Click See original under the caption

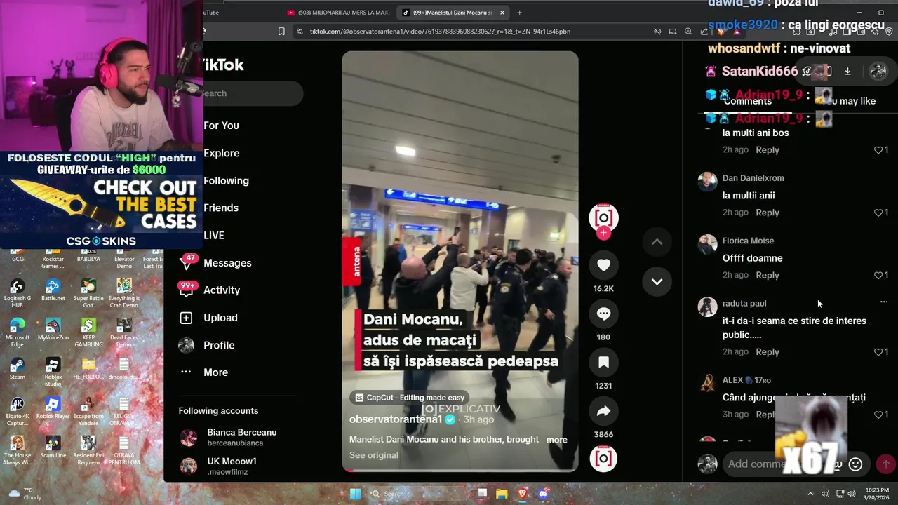(374, 455)
